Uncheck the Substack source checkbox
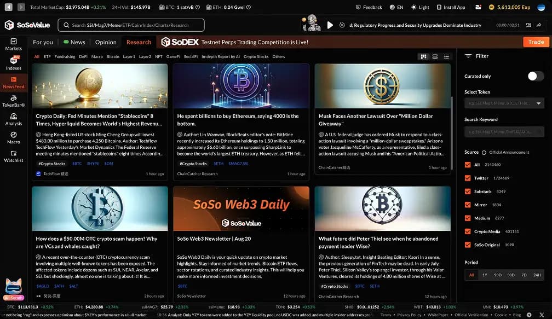Image resolution: width=552 pixels, height=319 pixels. (x=468, y=192)
